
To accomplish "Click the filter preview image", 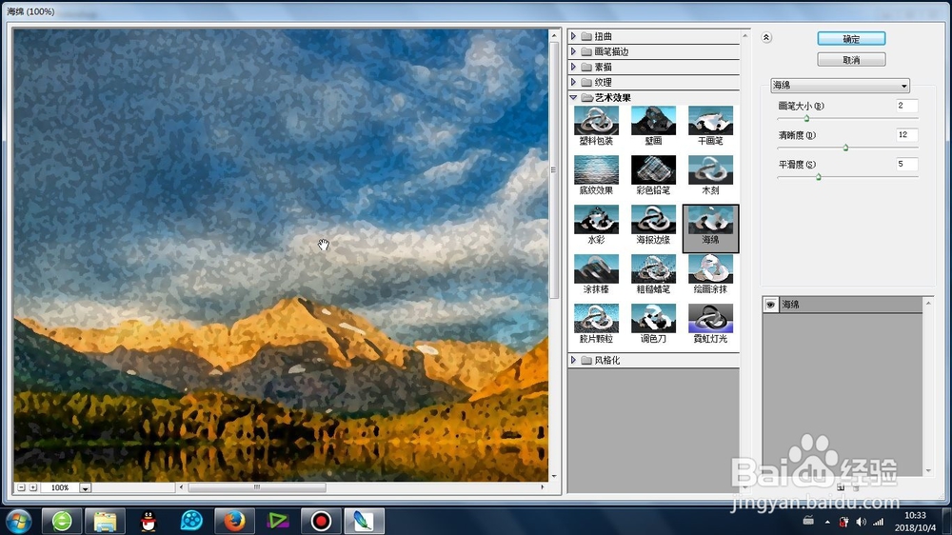I will pyautogui.click(x=281, y=255).
